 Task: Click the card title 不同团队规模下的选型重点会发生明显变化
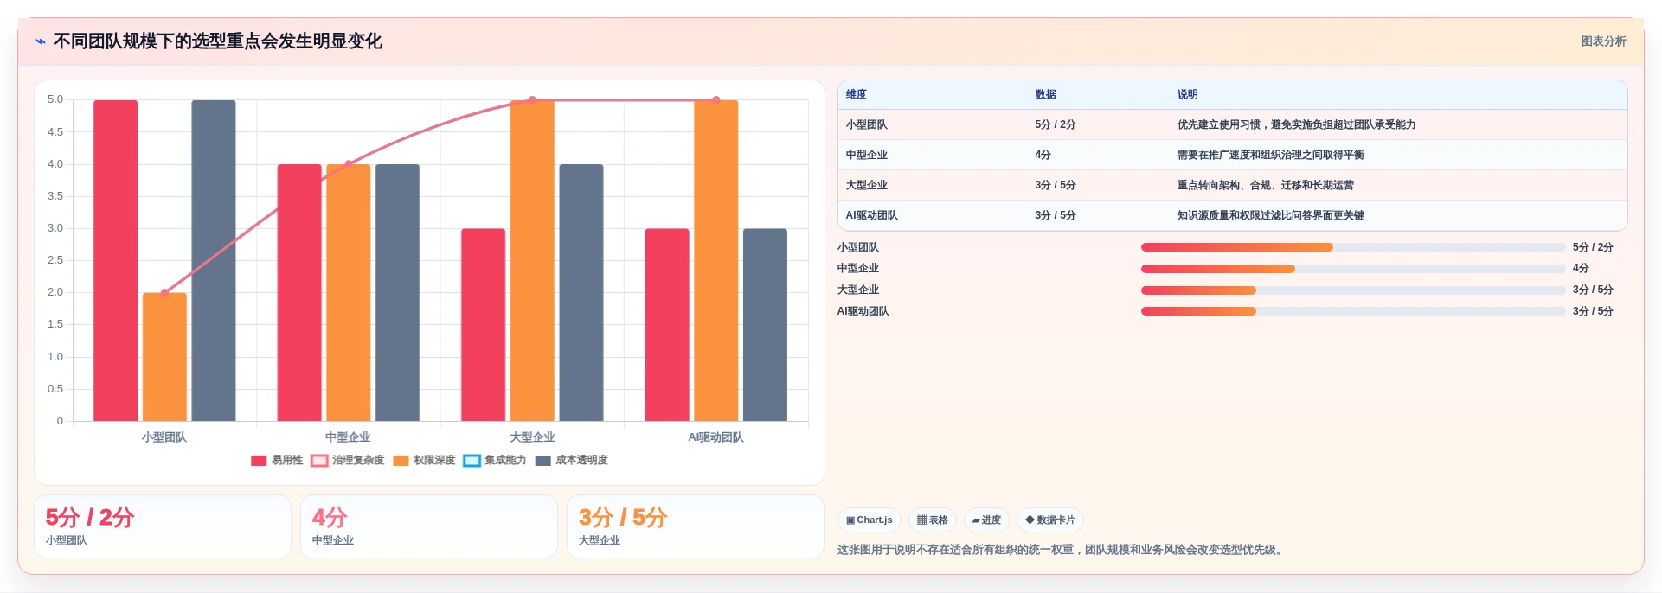[218, 41]
